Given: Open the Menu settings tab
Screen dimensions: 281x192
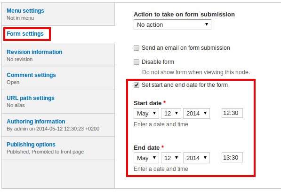Looking at the screenshot, I should point(25,11).
